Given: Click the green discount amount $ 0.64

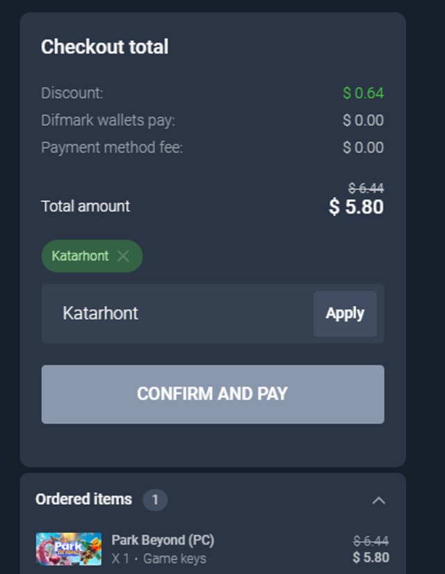Looking at the screenshot, I should tap(363, 93).
